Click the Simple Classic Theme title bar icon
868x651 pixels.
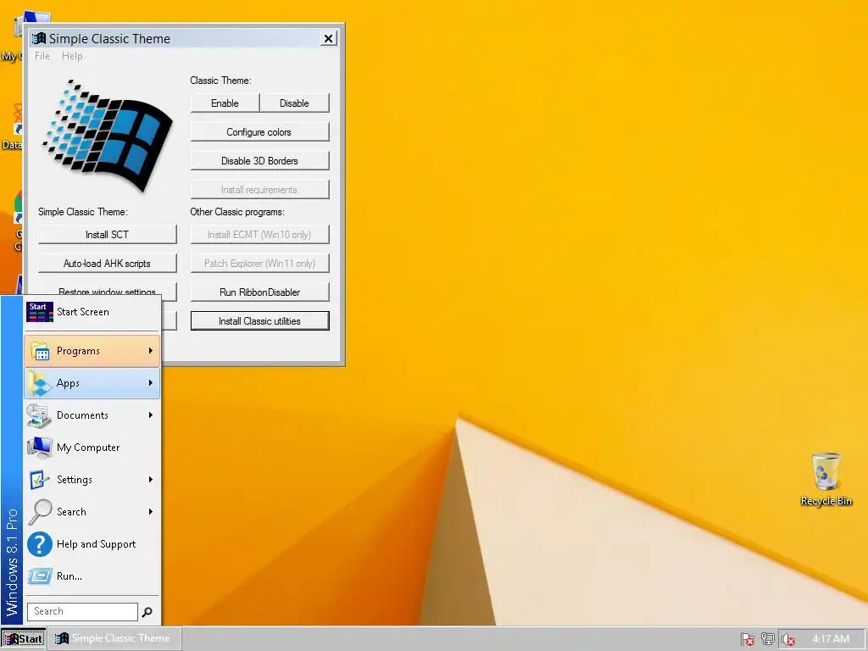click(x=39, y=39)
